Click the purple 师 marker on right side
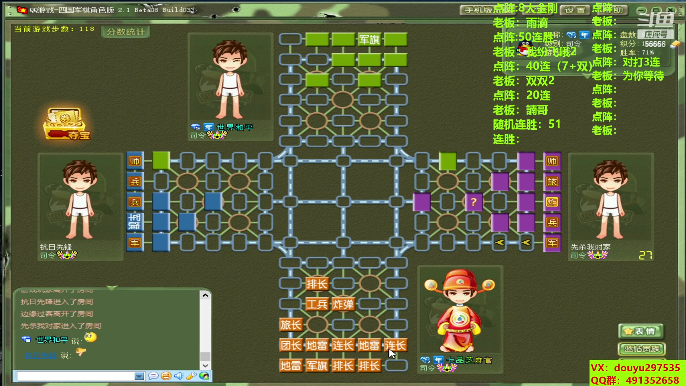Viewport: 686px width, 386px height. (x=552, y=161)
